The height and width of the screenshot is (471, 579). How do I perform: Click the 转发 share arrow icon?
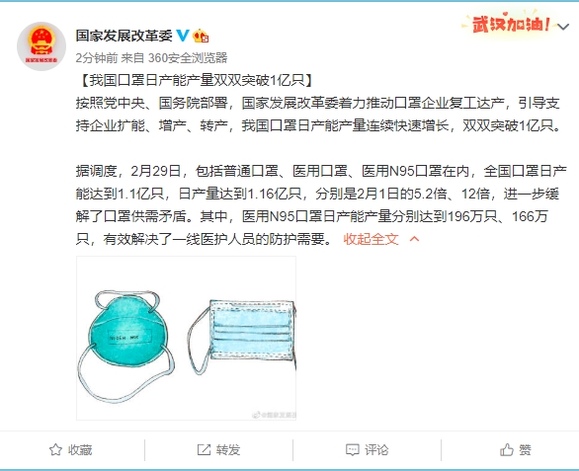(204, 449)
